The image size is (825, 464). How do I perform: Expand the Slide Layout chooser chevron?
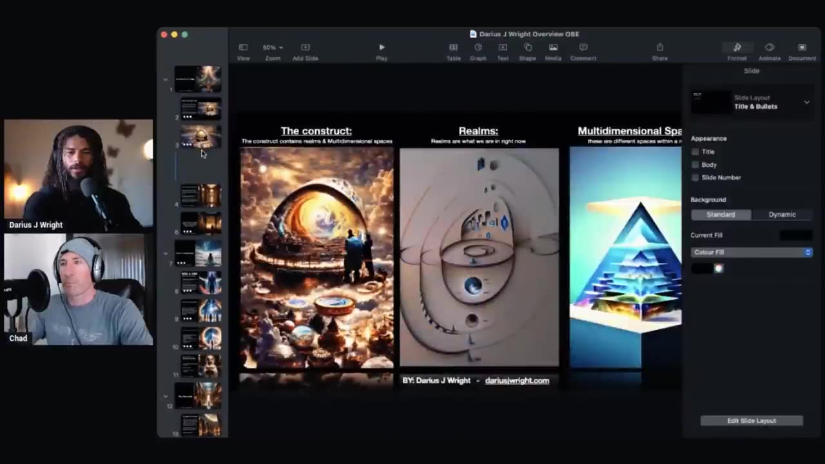pyautogui.click(x=806, y=102)
